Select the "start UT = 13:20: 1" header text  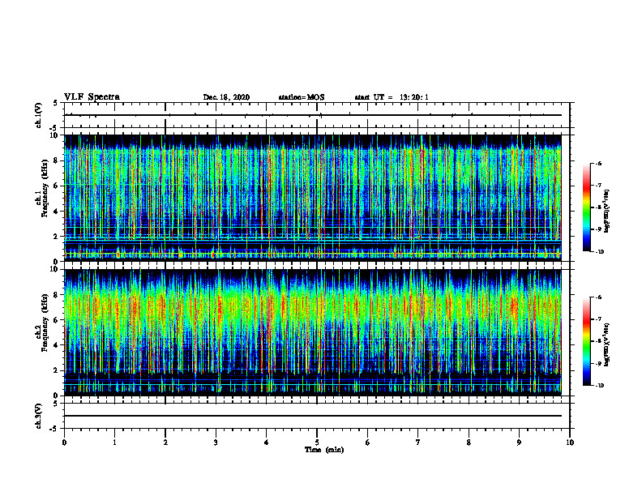pyautogui.click(x=392, y=97)
